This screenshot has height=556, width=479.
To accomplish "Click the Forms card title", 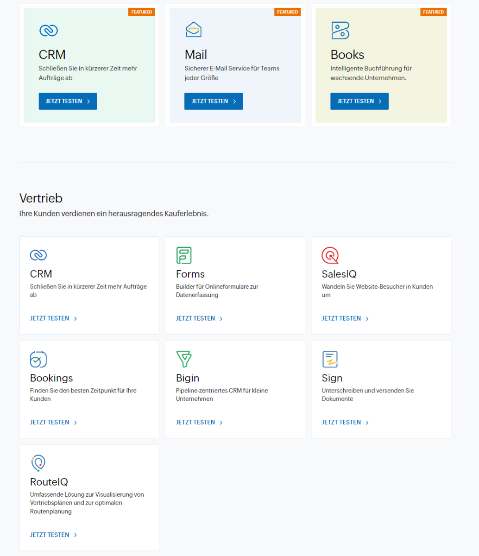I will click(x=190, y=274).
